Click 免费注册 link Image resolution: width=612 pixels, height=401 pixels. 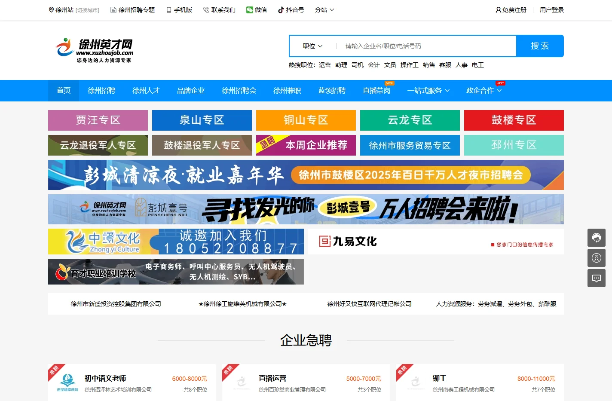coord(514,10)
